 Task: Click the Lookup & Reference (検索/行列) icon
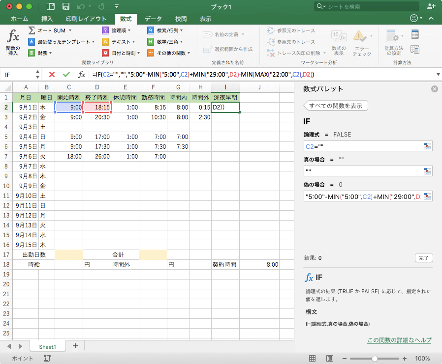[x=151, y=30]
